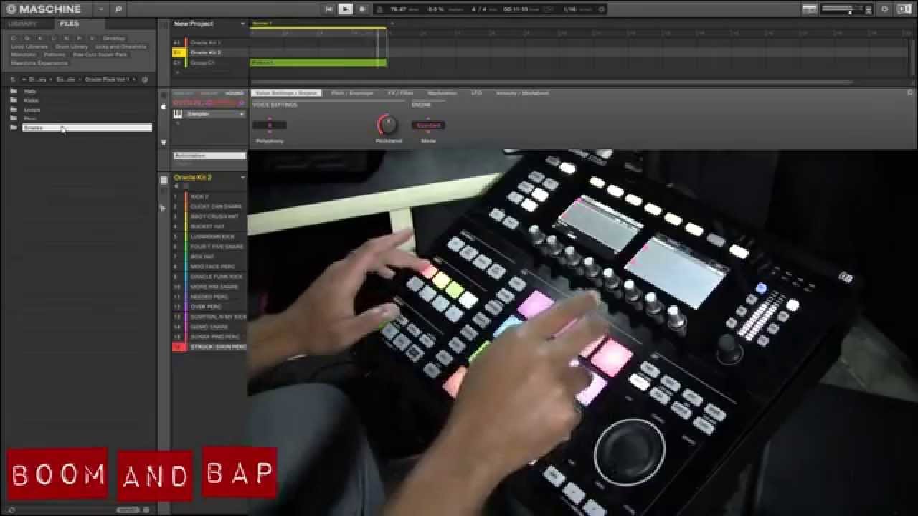
Task: Open the Perc folder
Action: (29, 118)
